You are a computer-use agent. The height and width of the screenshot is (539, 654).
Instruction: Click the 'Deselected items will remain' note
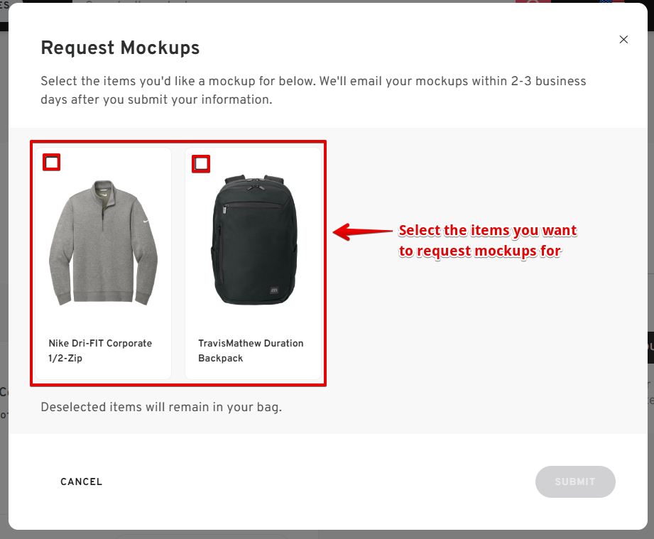(161, 408)
